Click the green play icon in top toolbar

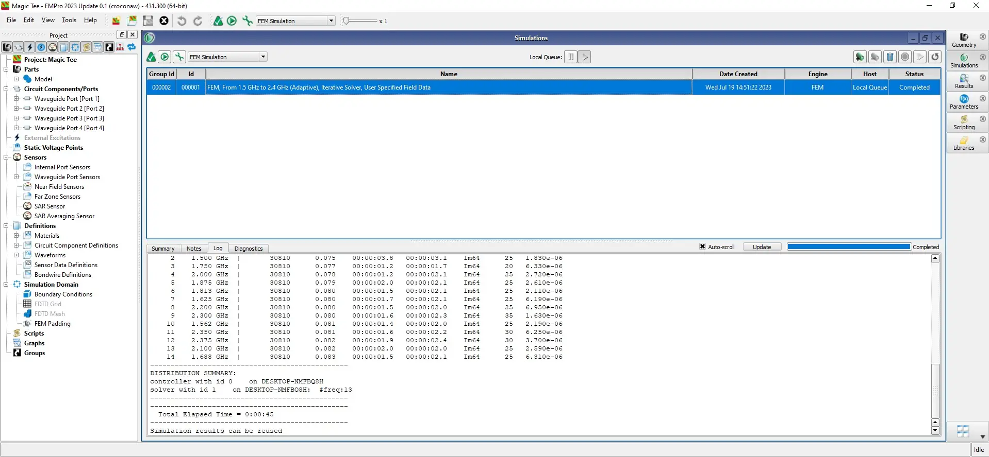[232, 21]
